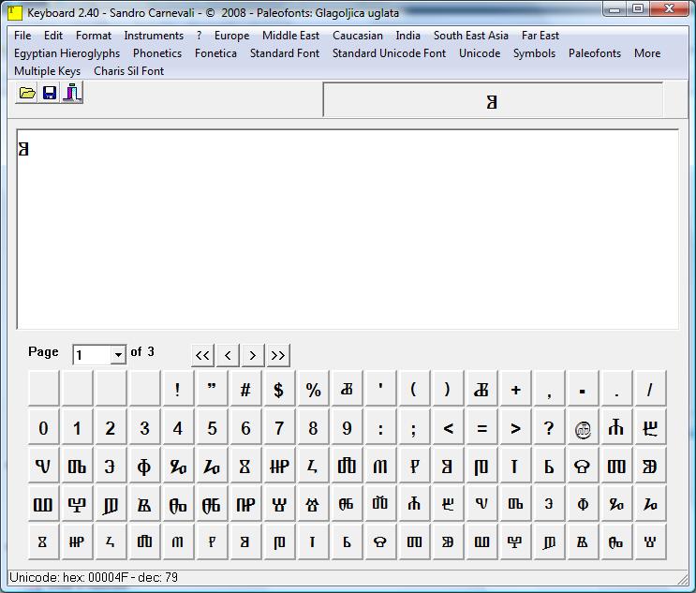The image size is (696, 593).
Task: Open the Paleofonts menu
Action: [595, 53]
